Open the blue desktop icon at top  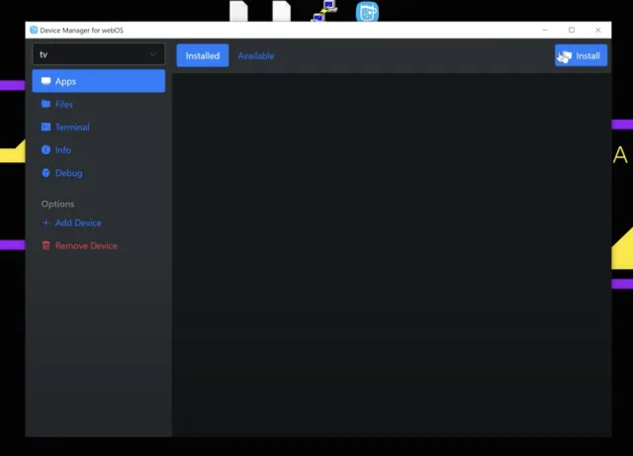click(x=367, y=12)
